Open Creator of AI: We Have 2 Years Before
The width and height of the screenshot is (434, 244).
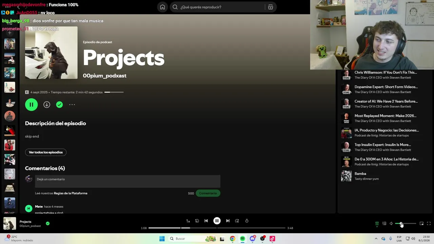click(x=386, y=101)
